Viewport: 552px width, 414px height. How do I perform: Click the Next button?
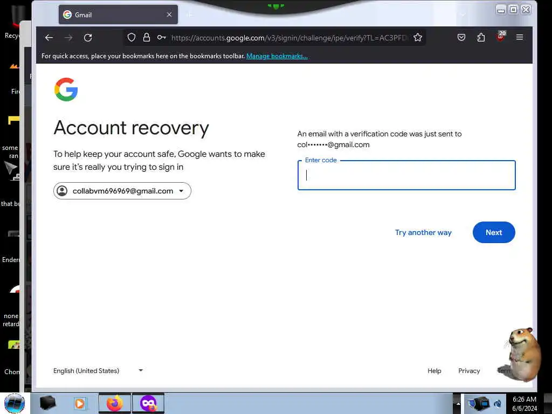point(494,232)
